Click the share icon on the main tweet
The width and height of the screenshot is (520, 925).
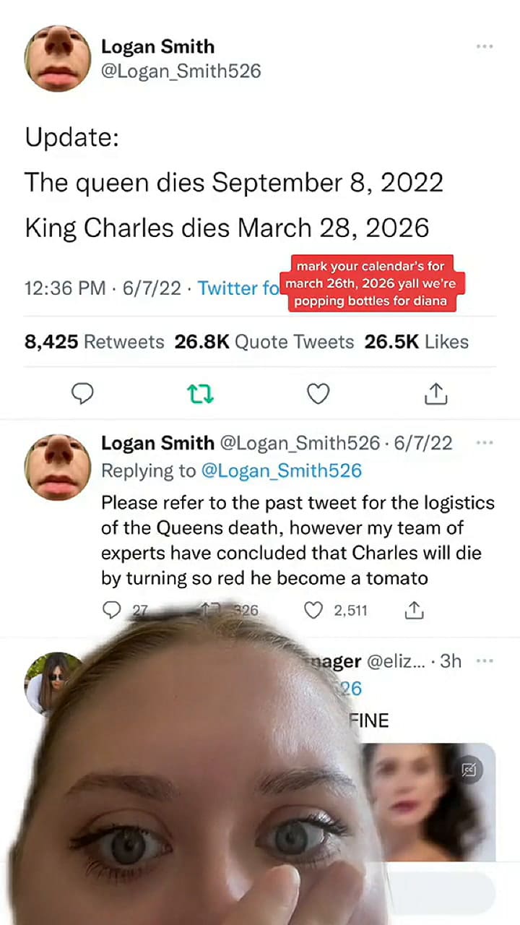pyautogui.click(x=435, y=393)
